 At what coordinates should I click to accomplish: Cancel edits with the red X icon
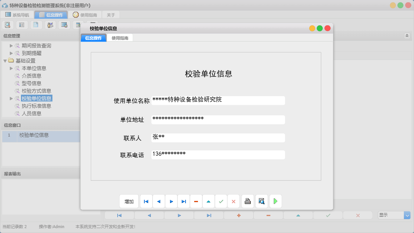(233, 201)
